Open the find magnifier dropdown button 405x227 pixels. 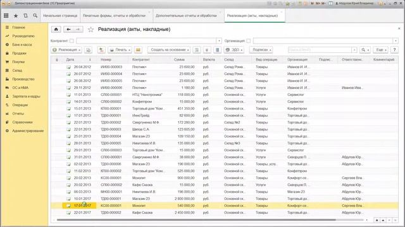[x=365, y=50]
